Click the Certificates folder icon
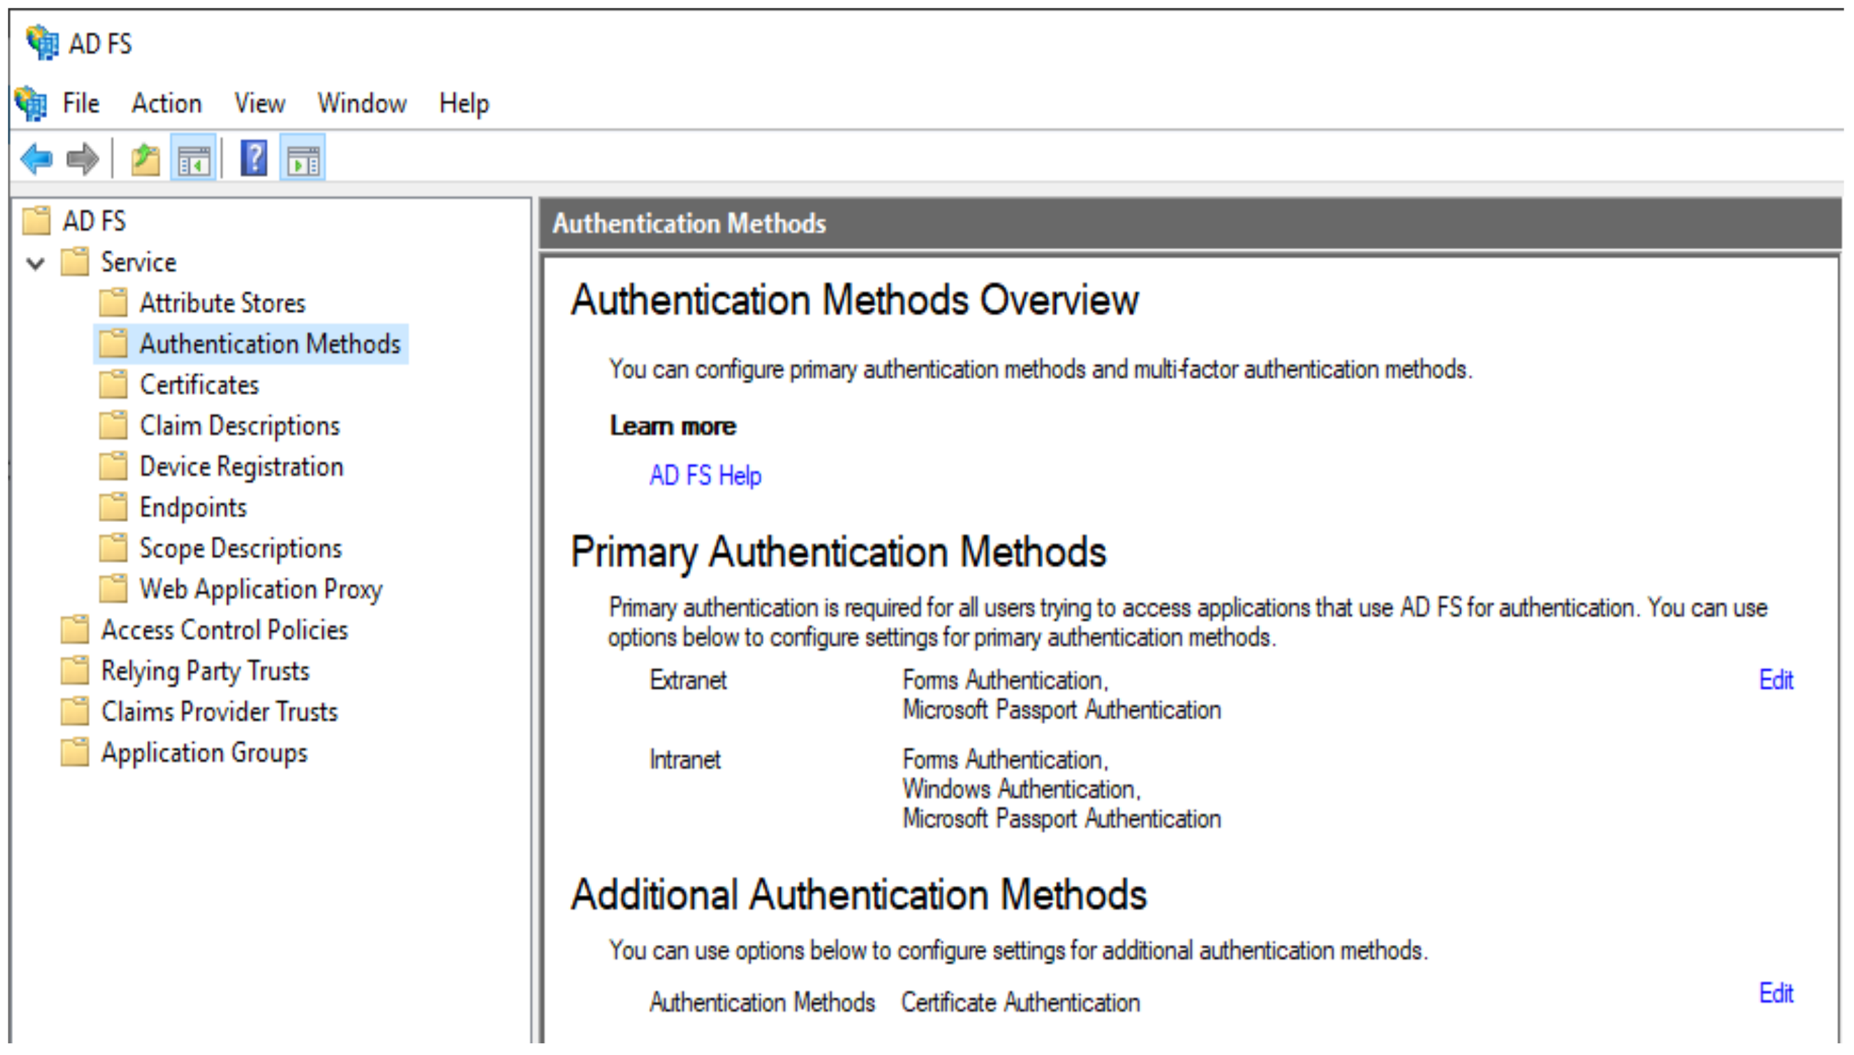Image resolution: width=1854 pixels, height=1055 pixels. 114,385
